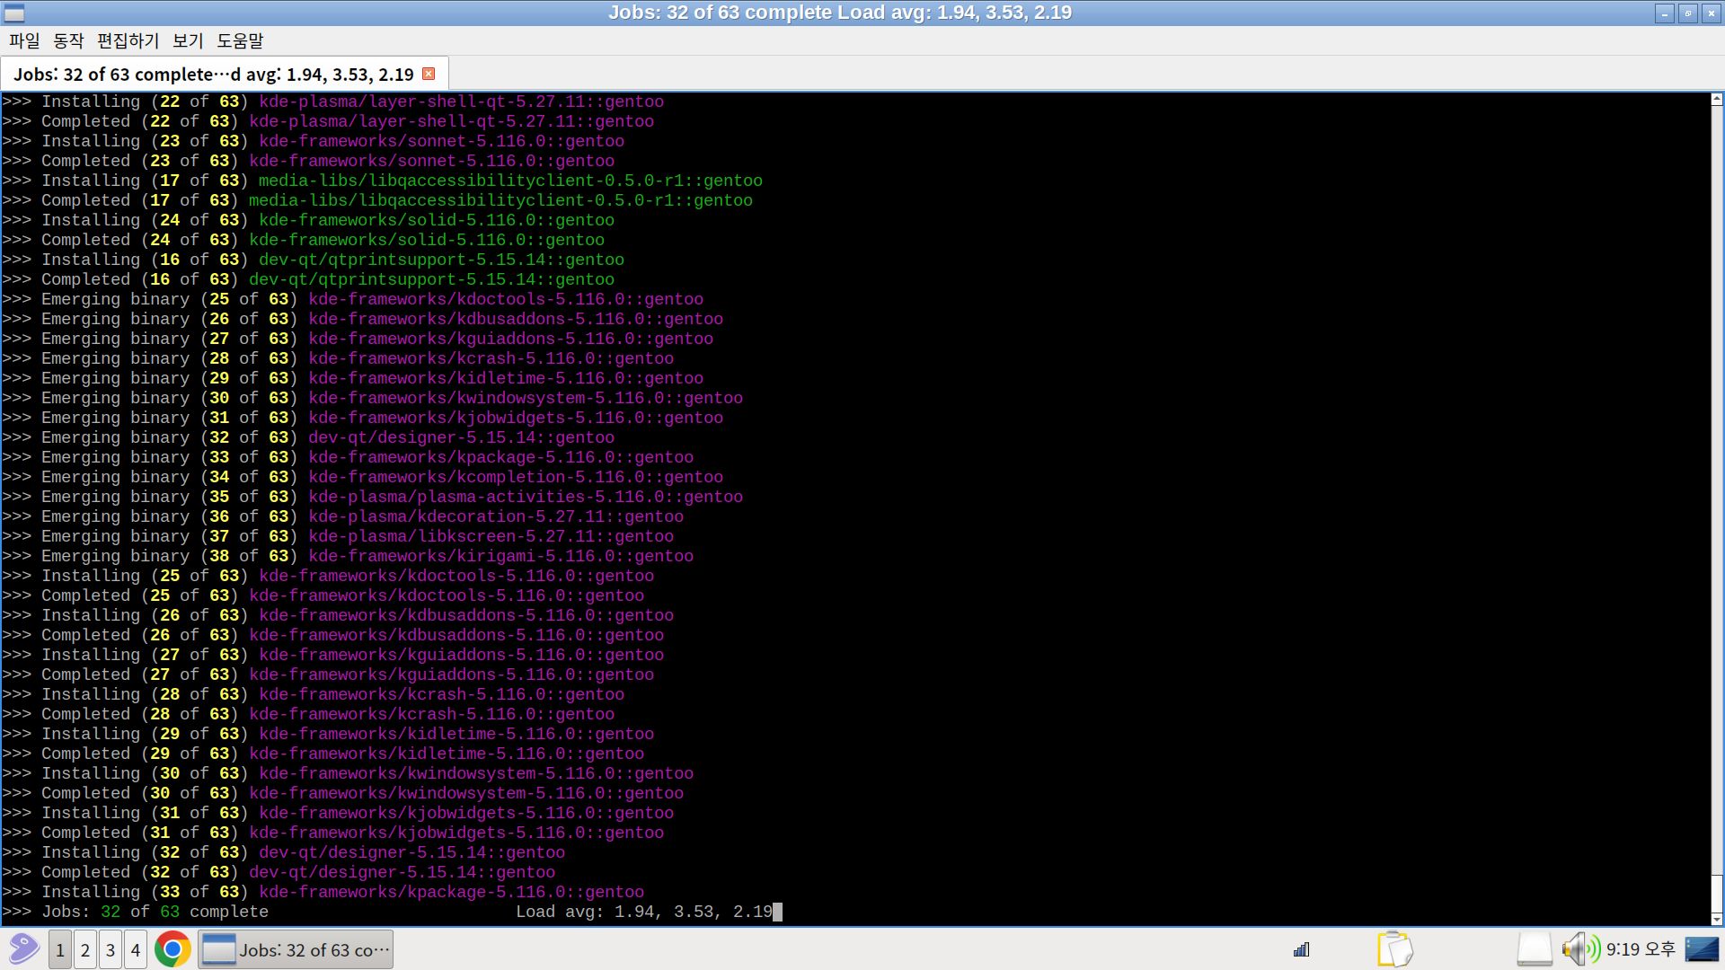Open the 보기 menu
1725x970 pixels.
click(x=188, y=40)
